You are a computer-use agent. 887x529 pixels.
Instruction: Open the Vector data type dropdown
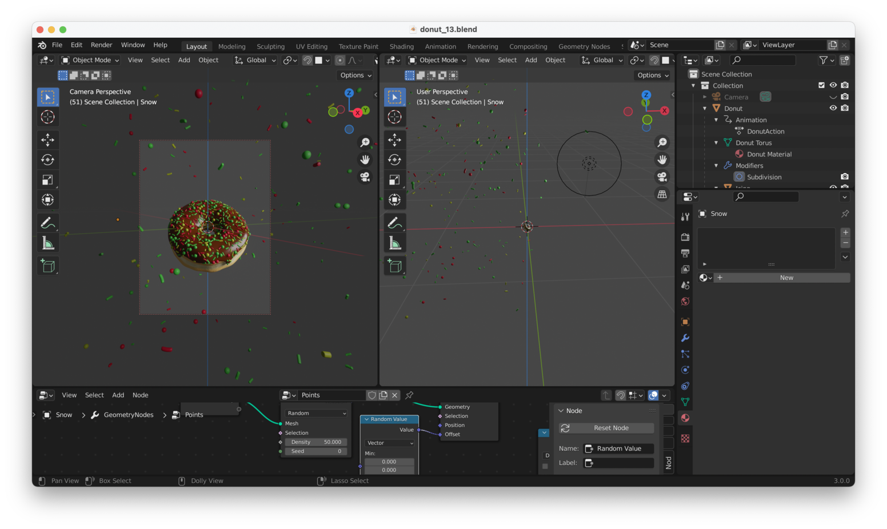coord(390,443)
